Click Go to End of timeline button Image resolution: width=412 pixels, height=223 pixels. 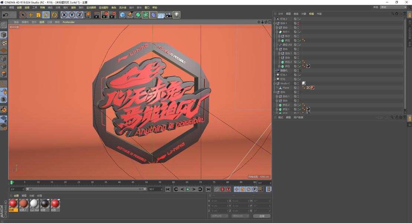click(208, 189)
